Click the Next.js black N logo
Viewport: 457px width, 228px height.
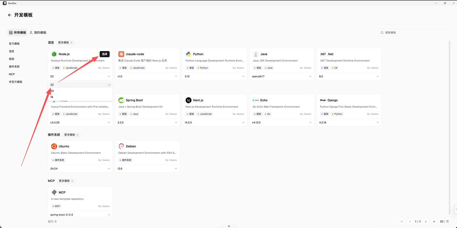coord(189,100)
